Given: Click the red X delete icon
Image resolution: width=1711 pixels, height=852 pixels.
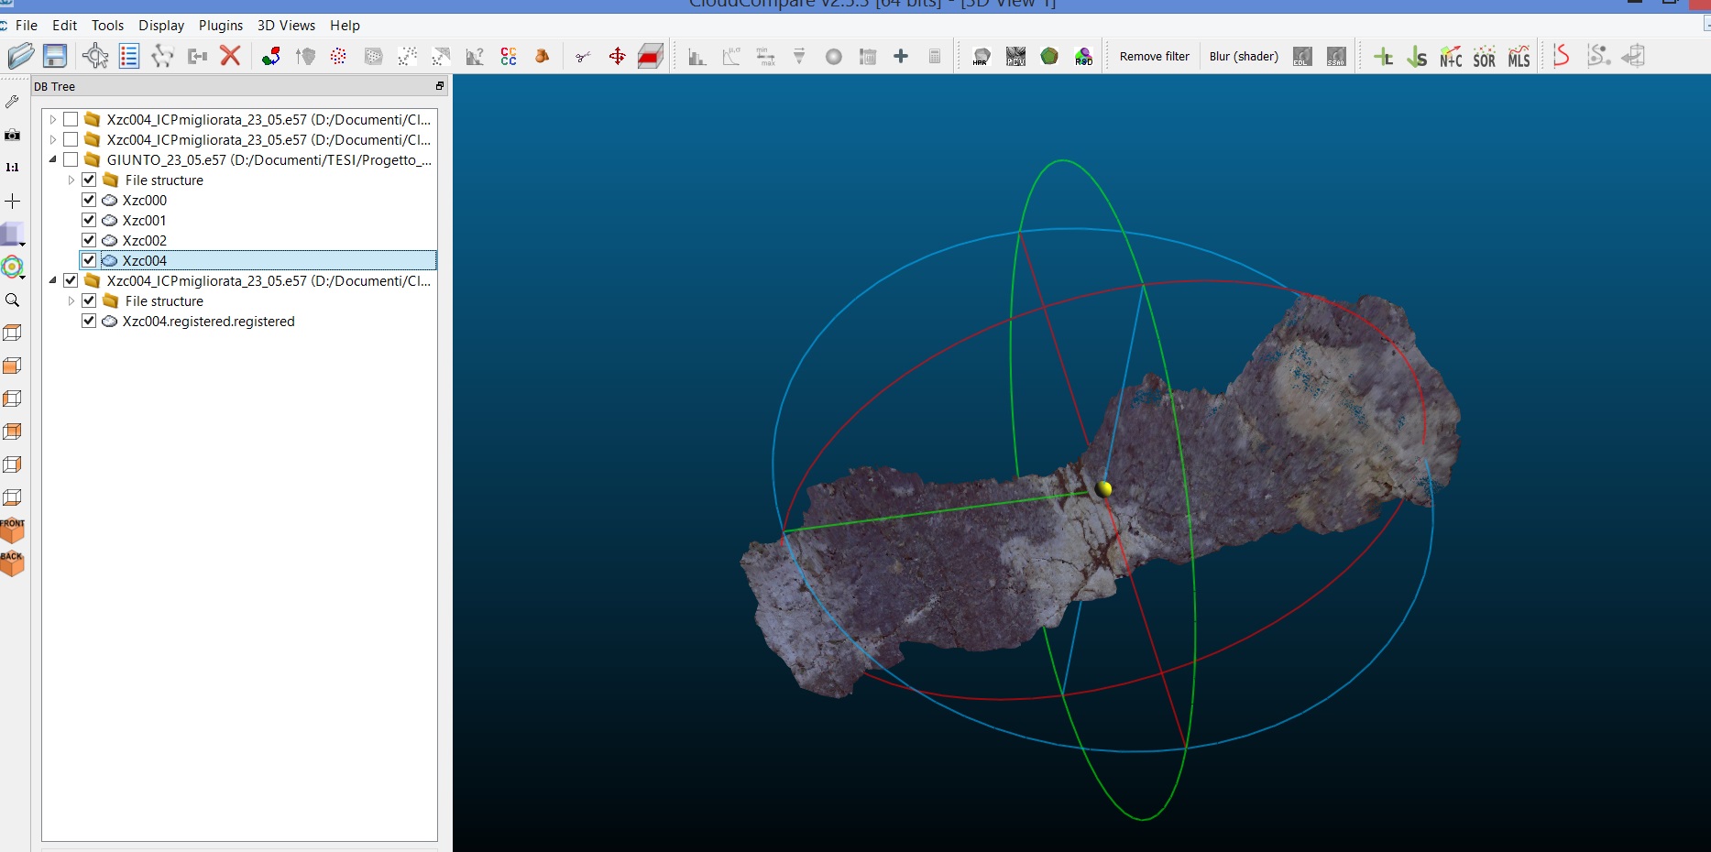Looking at the screenshot, I should (x=230, y=56).
